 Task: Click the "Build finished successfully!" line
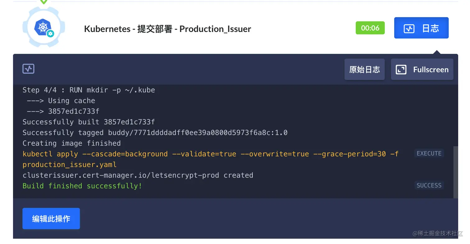(x=82, y=186)
